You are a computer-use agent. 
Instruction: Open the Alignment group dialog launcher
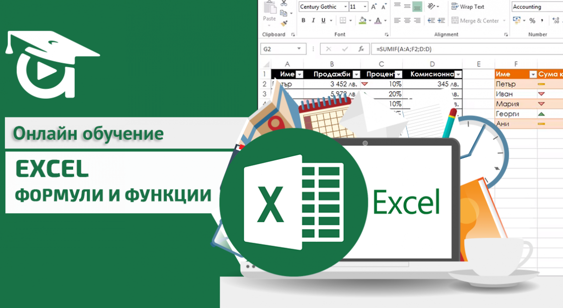click(506, 35)
